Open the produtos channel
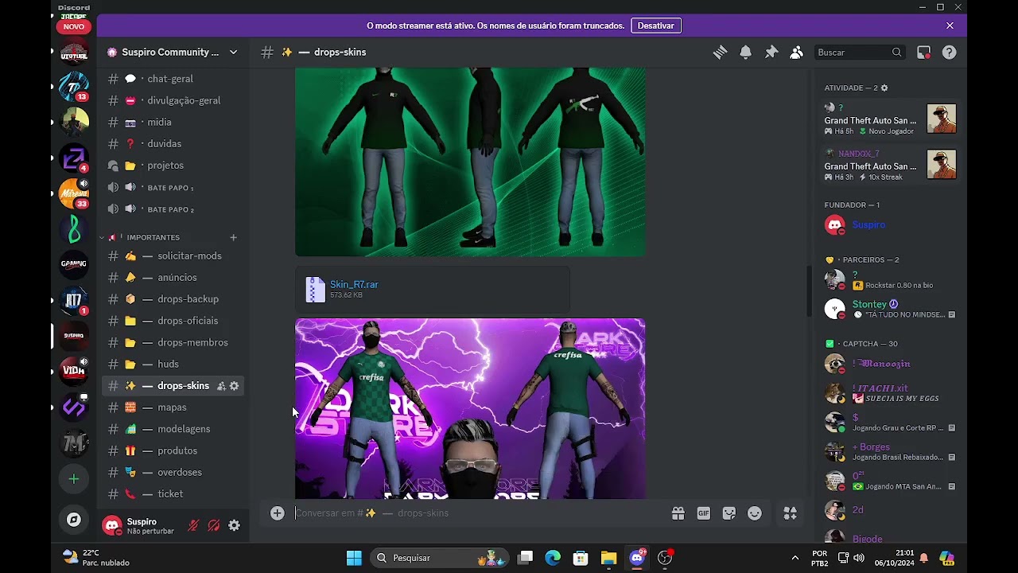 173,450
